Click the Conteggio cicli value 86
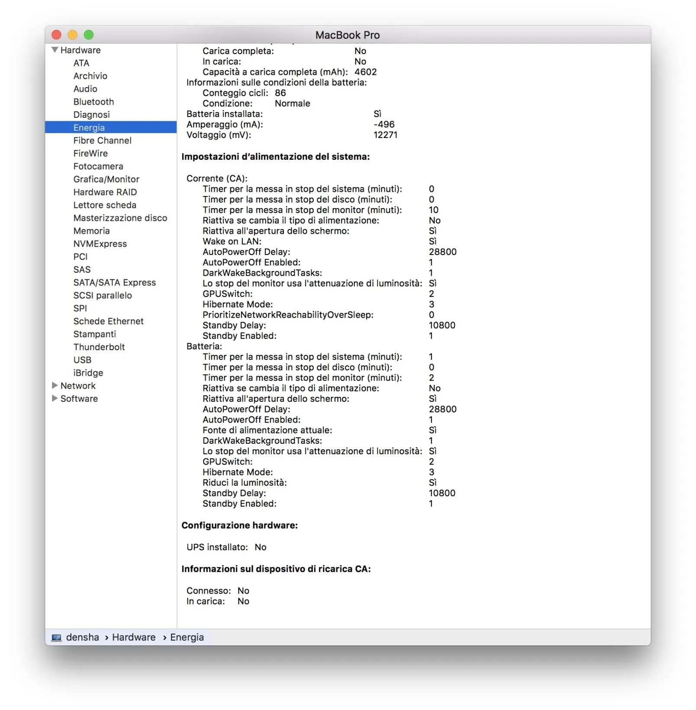The height and width of the screenshot is (710, 696). tap(280, 93)
